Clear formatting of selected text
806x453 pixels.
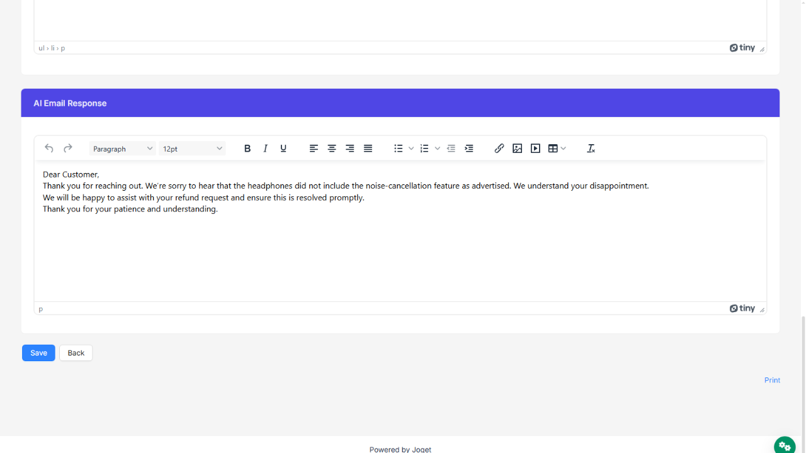pos(591,148)
